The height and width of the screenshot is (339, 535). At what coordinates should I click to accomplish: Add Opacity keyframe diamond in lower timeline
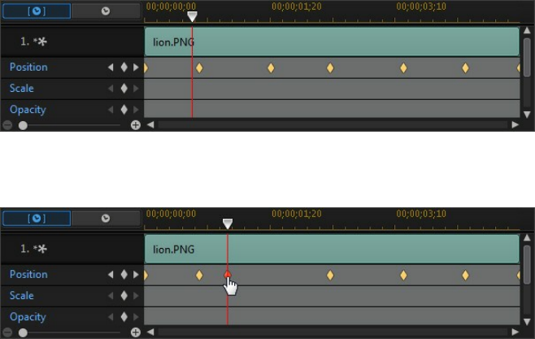pos(124,317)
